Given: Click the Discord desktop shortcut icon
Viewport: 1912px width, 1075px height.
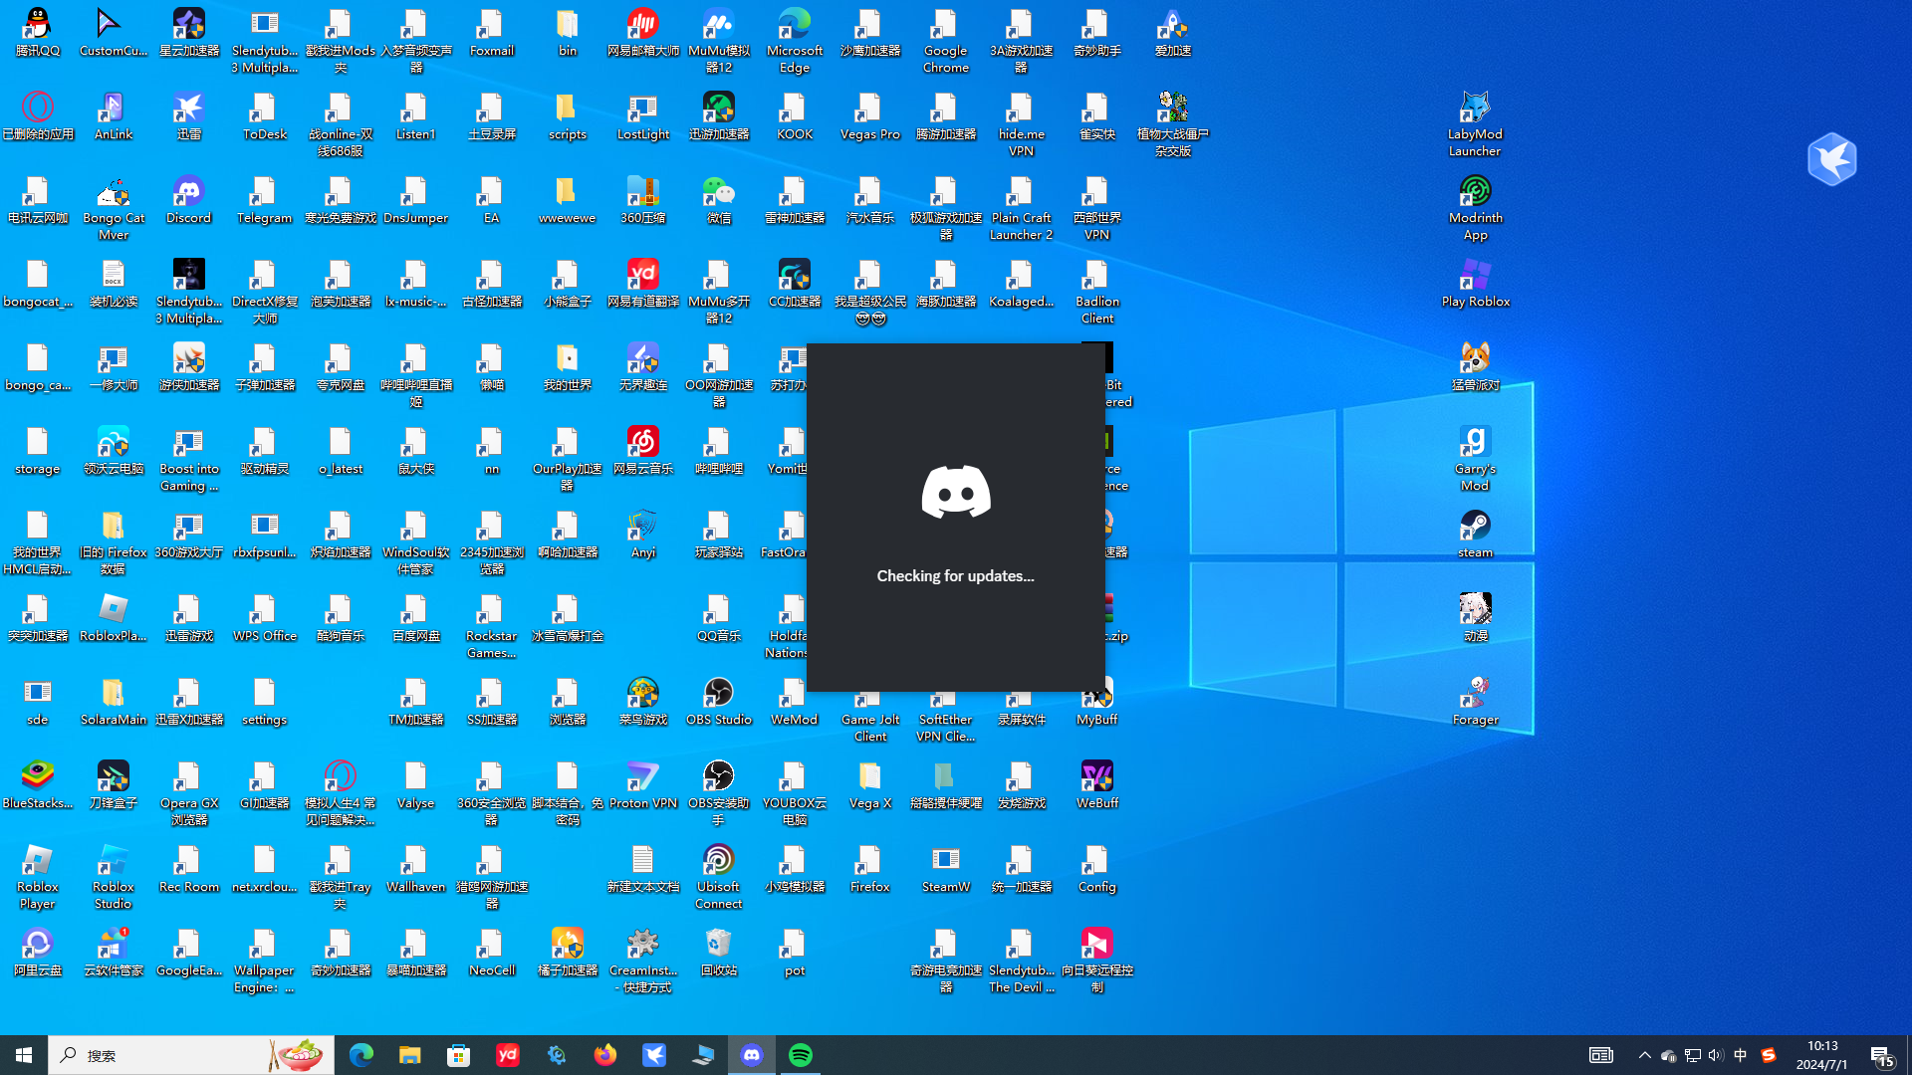Looking at the screenshot, I should click(189, 199).
